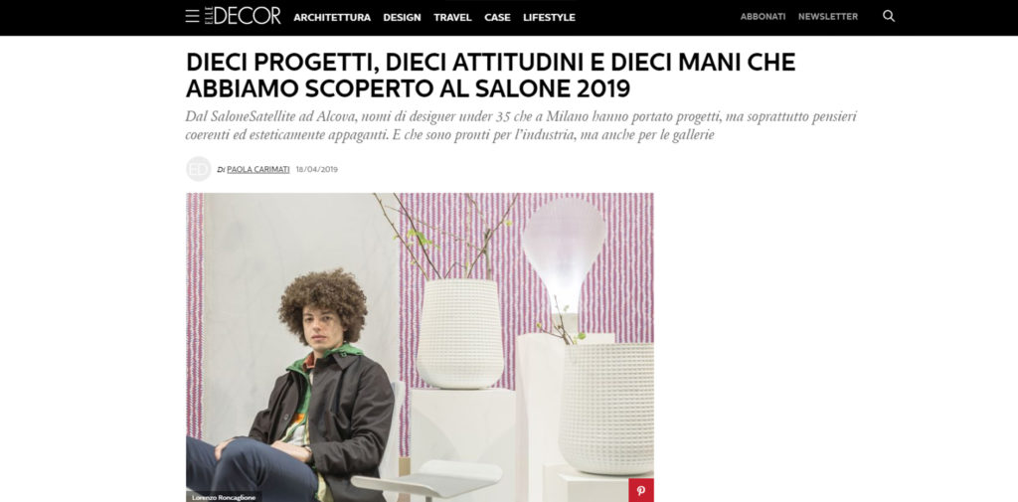Image resolution: width=1018 pixels, height=502 pixels.
Task: Share the photo via Pinterest icon
Action: [x=641, y=490]
